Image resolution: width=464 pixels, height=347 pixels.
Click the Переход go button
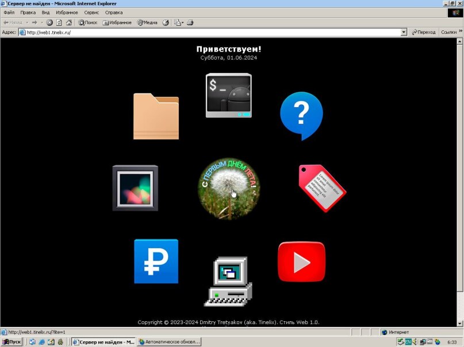click(424, 33)
